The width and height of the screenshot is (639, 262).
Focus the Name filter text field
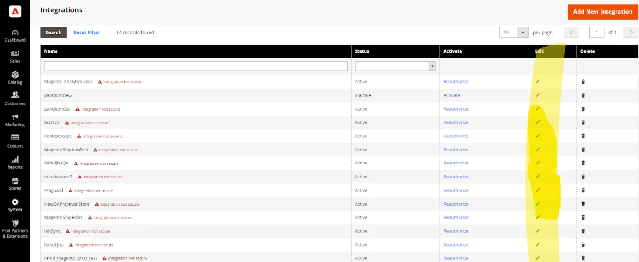point(196,66)
